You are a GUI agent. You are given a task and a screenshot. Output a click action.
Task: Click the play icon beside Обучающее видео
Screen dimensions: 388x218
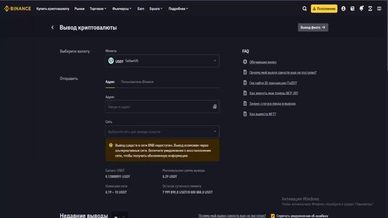[x=245, y=62]
